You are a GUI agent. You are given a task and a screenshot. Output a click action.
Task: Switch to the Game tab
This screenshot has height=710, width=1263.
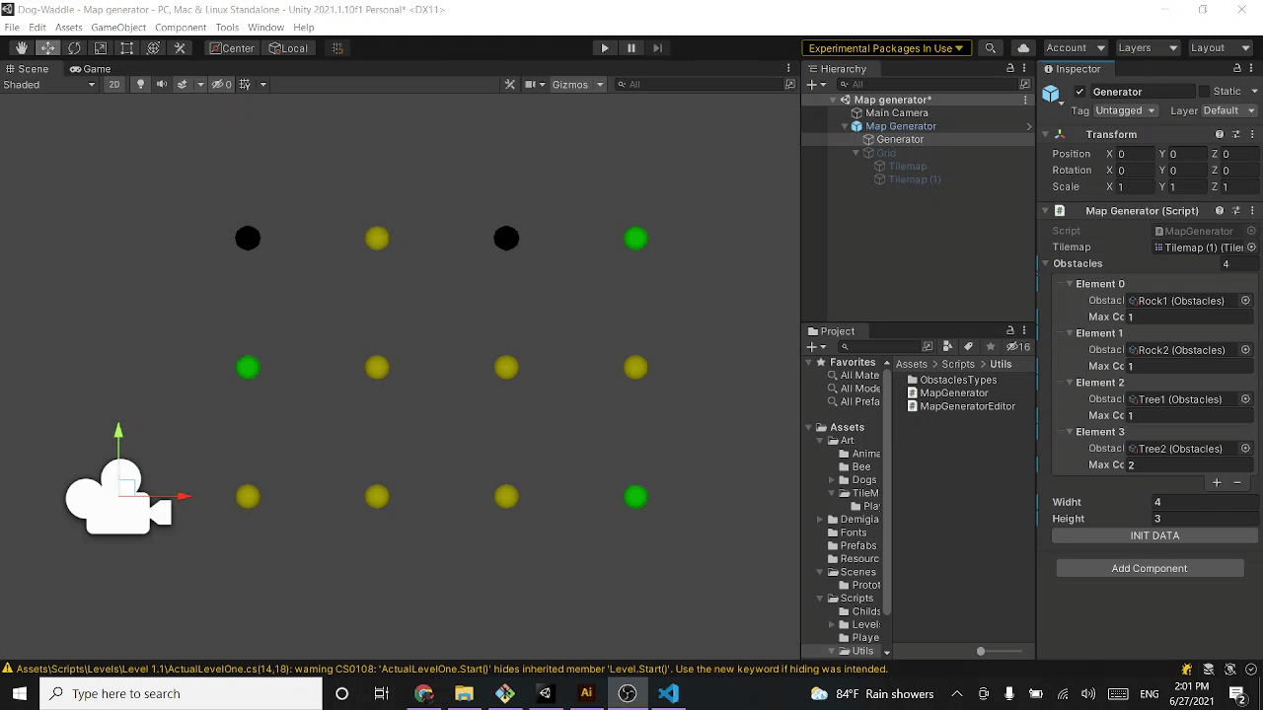coord(90,69)
